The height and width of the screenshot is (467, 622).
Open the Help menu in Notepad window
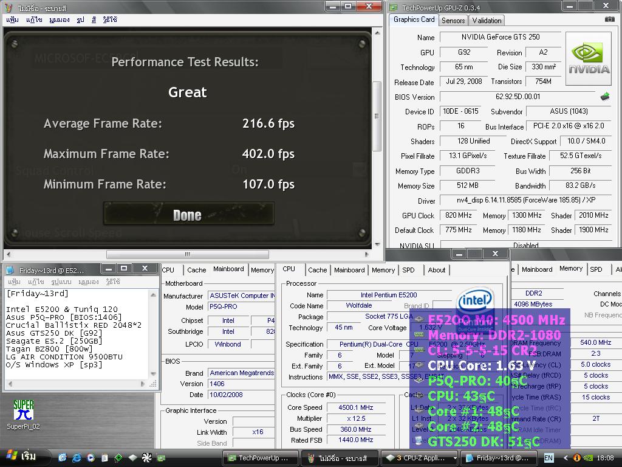[x=112, y=282]
